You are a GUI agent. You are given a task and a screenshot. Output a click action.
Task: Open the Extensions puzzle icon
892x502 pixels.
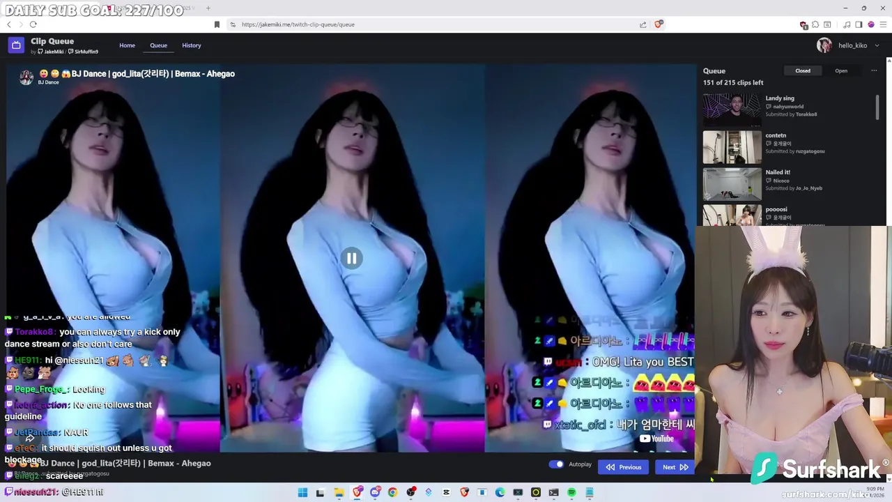pyautogui.click(x=815, y=24)
